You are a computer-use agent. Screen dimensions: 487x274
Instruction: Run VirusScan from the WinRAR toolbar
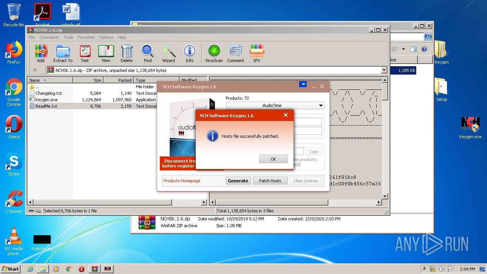214,53
